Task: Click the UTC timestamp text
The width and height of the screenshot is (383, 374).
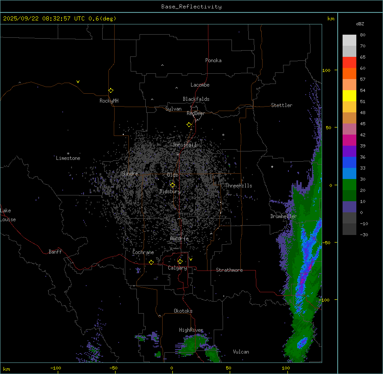Action: click(x=60, y=19)
